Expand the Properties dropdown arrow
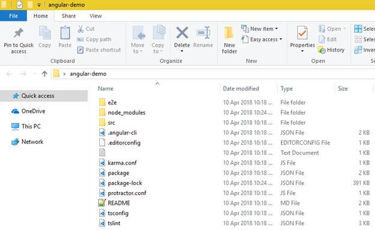This screenshot has width=375, height=230. (x=302, y=51)
